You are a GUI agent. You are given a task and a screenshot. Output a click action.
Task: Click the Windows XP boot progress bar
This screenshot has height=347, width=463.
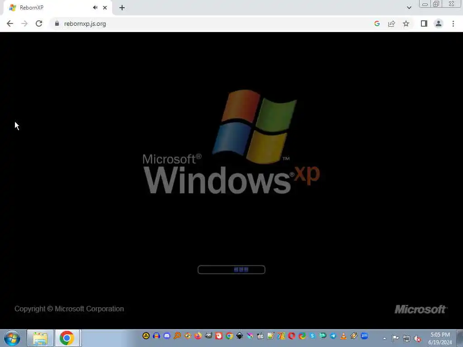coord(231,269)
